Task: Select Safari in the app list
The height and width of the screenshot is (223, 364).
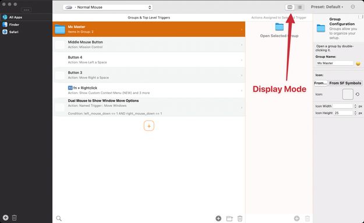Action: point(26,32)
